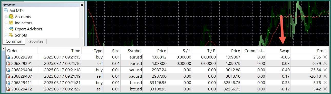Close the xauusd sell order 206829407
This screenshot has width=331, height=94.
point(325,76)
